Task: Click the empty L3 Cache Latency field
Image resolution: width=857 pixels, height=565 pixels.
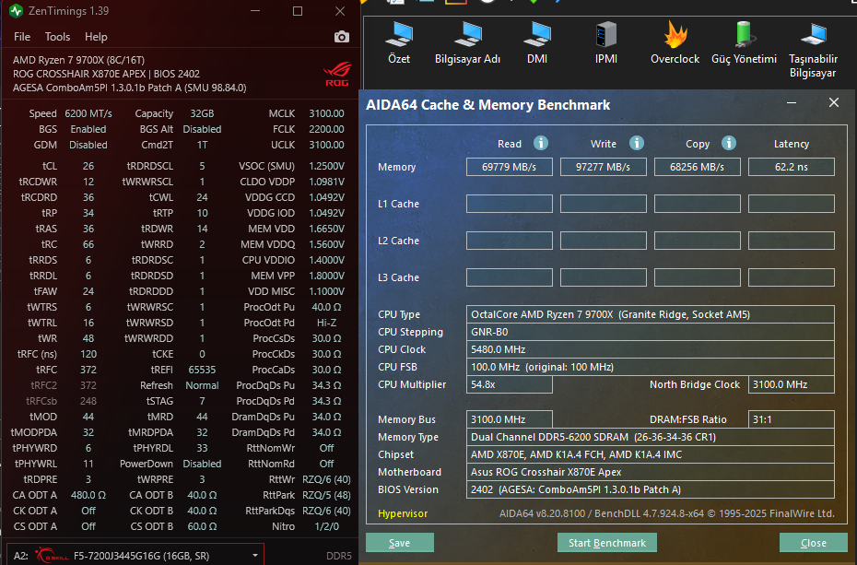Action: click(x=791, y=277)
